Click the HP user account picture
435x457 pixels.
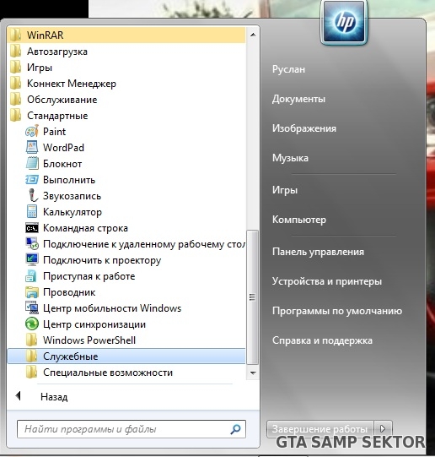(x=344, y=23)
